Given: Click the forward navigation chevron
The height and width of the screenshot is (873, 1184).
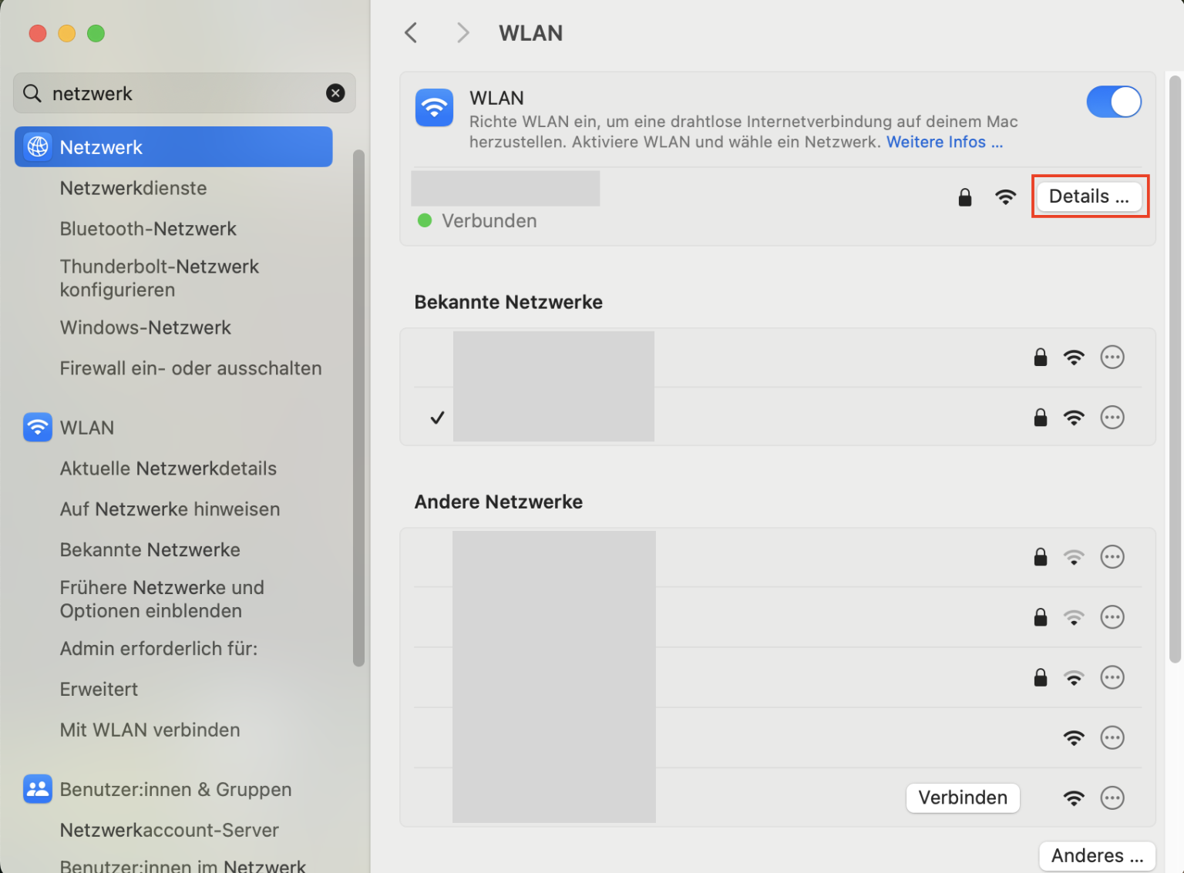Looking at the screenshot, I should click(x=462, y=32).
